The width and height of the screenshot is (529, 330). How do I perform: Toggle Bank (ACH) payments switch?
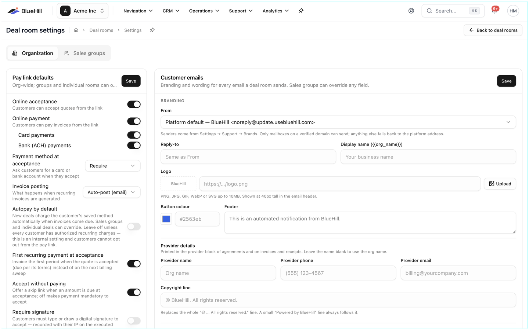tap(134, 145)
